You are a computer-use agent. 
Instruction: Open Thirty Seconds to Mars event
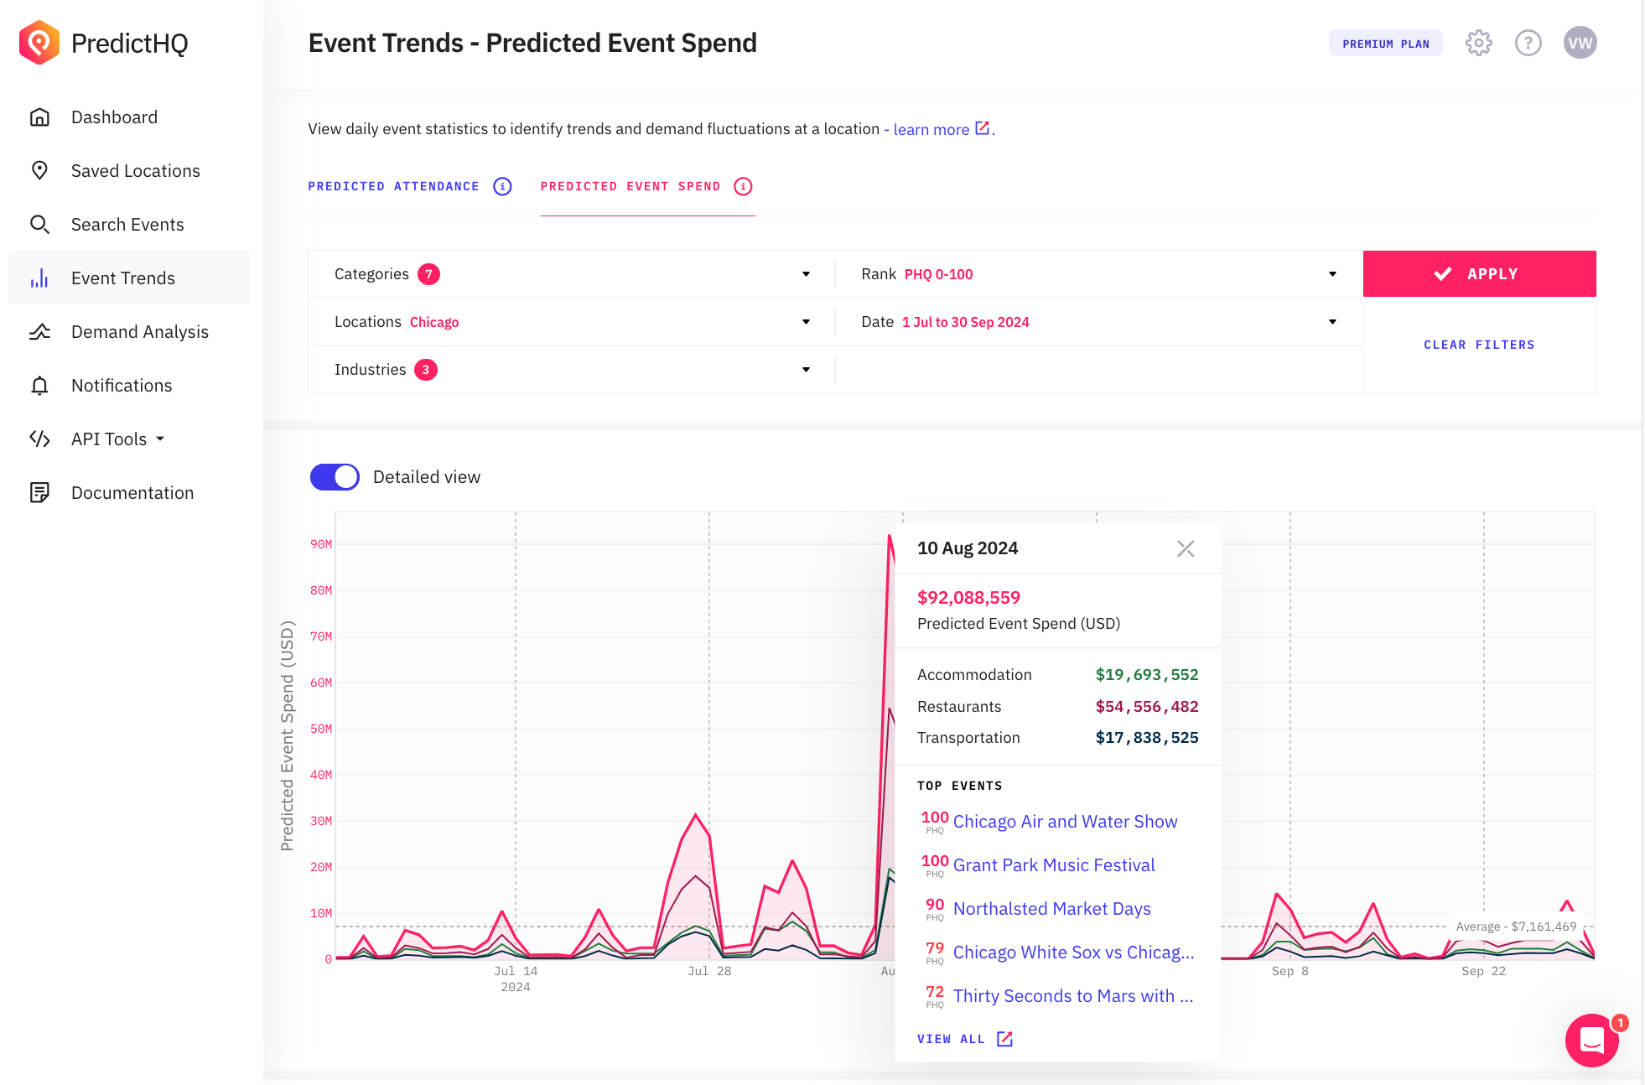click(1073, 996)
